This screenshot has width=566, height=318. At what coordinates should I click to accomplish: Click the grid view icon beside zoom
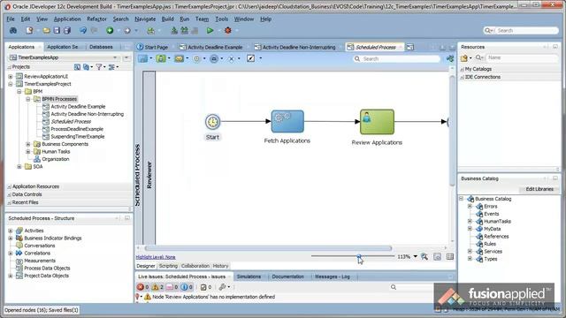click(450, 257)
